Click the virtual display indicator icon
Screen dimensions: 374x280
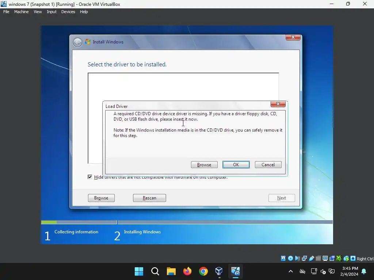click(325, 258)
